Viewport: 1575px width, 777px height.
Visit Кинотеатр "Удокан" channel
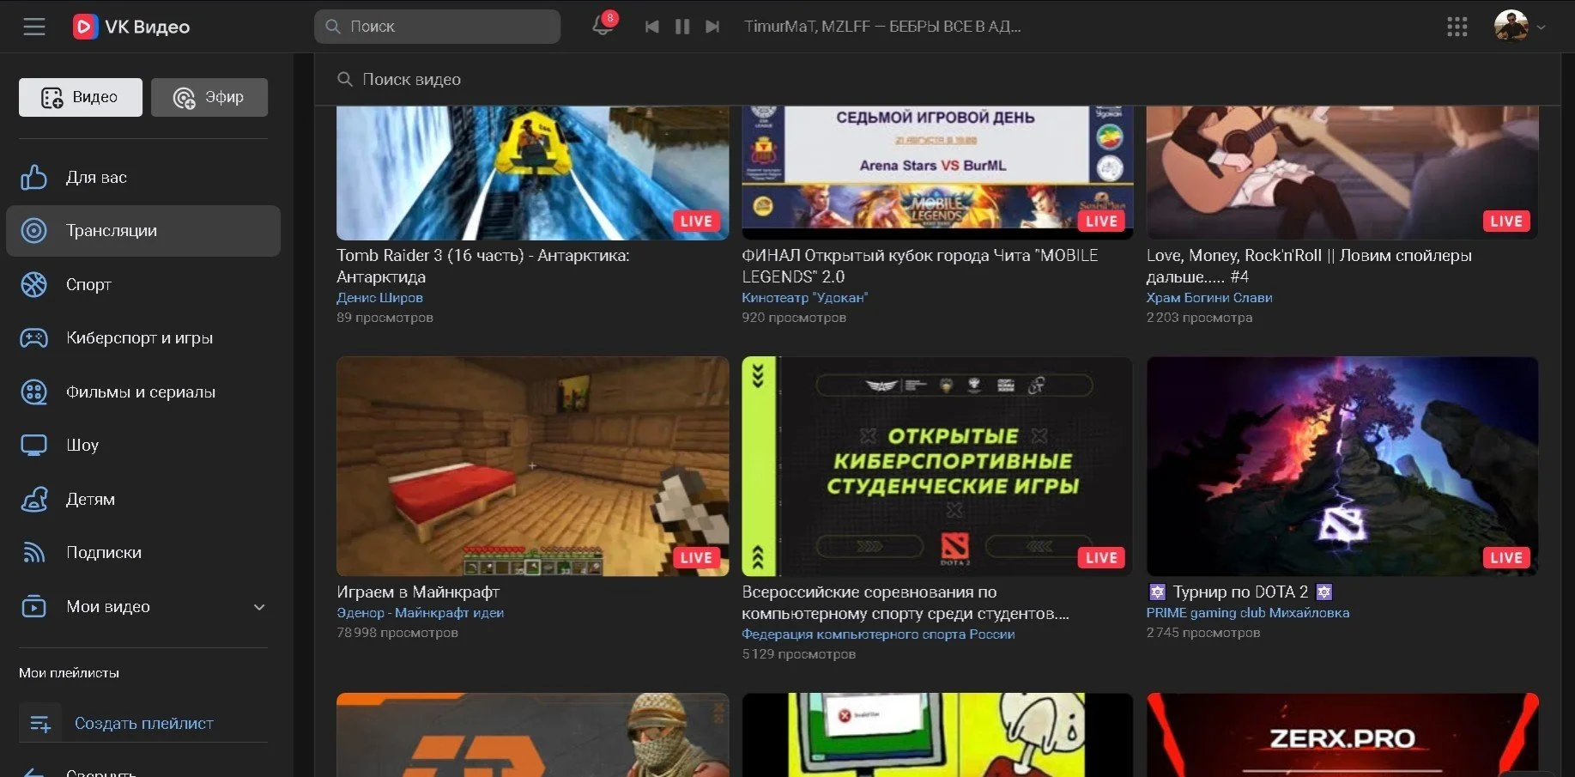(804, 298)
